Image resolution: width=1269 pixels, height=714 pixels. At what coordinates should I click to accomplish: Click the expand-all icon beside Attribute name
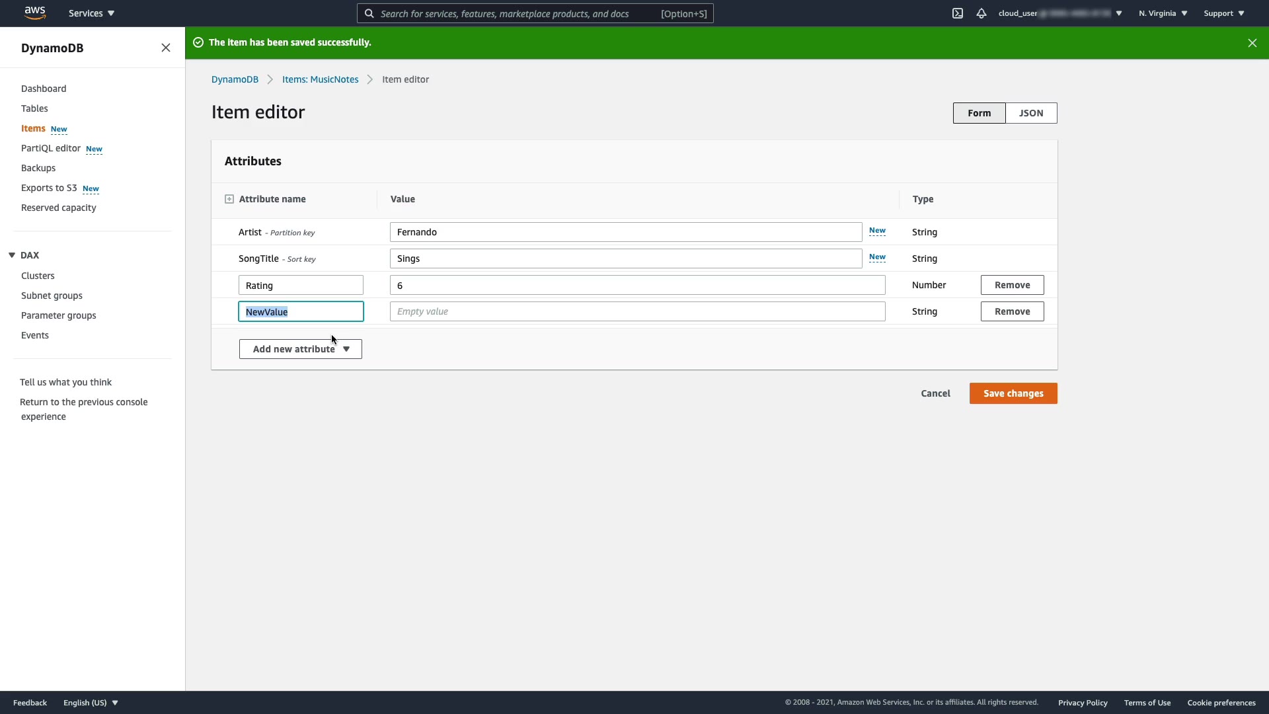pyautogui.click(x=229, y=199)
